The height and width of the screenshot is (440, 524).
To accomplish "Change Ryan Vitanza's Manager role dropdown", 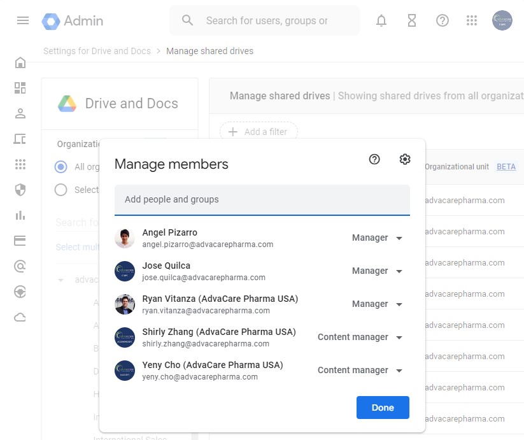I will tap(377, 304).
